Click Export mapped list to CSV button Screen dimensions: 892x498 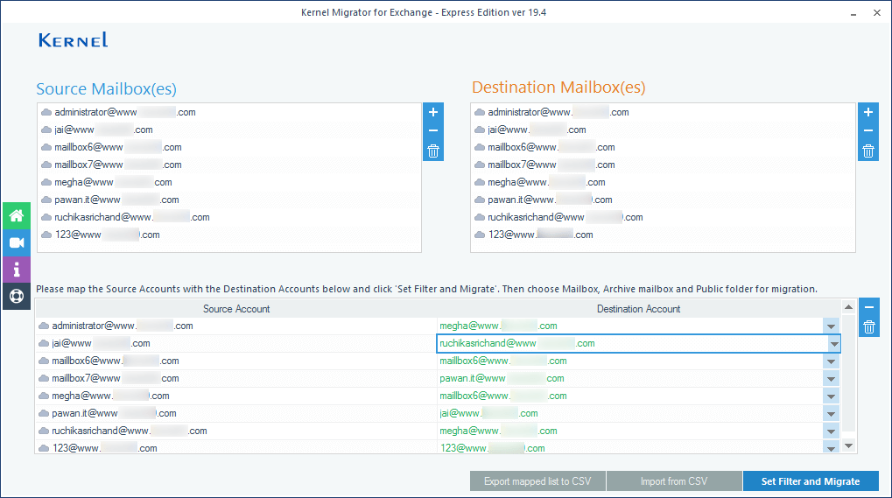[x=537, y=481]
